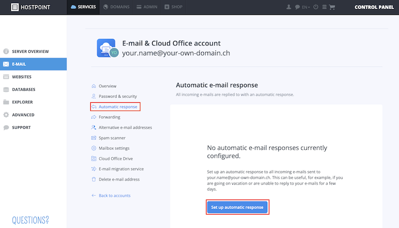This screenshot has width=399, height=228.
Task: Click the Spam scanner envelope icon
Action: [94, 138]
